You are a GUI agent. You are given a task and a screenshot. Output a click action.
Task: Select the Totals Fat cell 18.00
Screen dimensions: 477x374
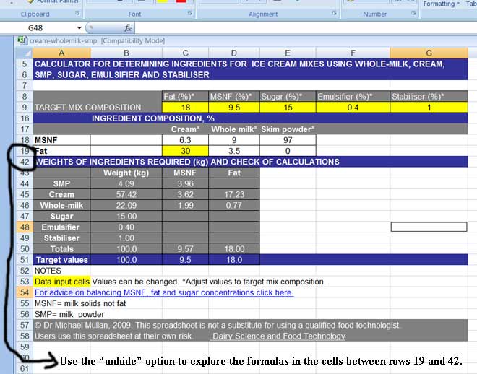click(x=233, y=249)
